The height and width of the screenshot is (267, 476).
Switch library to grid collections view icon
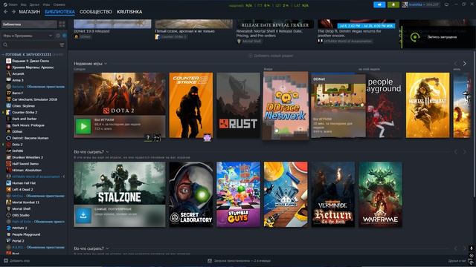[x=62, y=24]
